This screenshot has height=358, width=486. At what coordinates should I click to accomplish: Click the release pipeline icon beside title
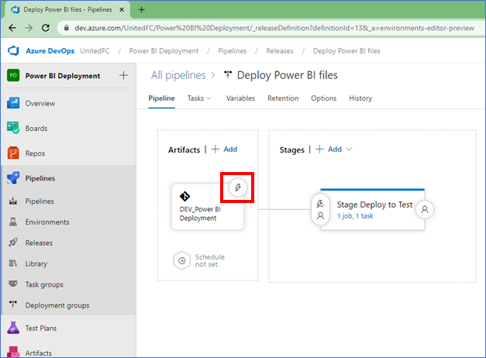(x=228, y=74)
